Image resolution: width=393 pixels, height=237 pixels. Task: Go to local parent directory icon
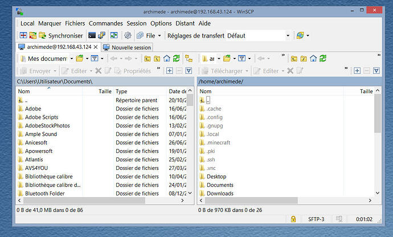tap(148, 59)
